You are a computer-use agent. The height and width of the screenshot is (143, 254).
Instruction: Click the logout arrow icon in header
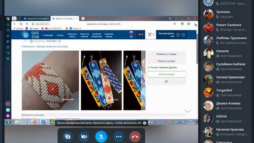tap(183, 35)
